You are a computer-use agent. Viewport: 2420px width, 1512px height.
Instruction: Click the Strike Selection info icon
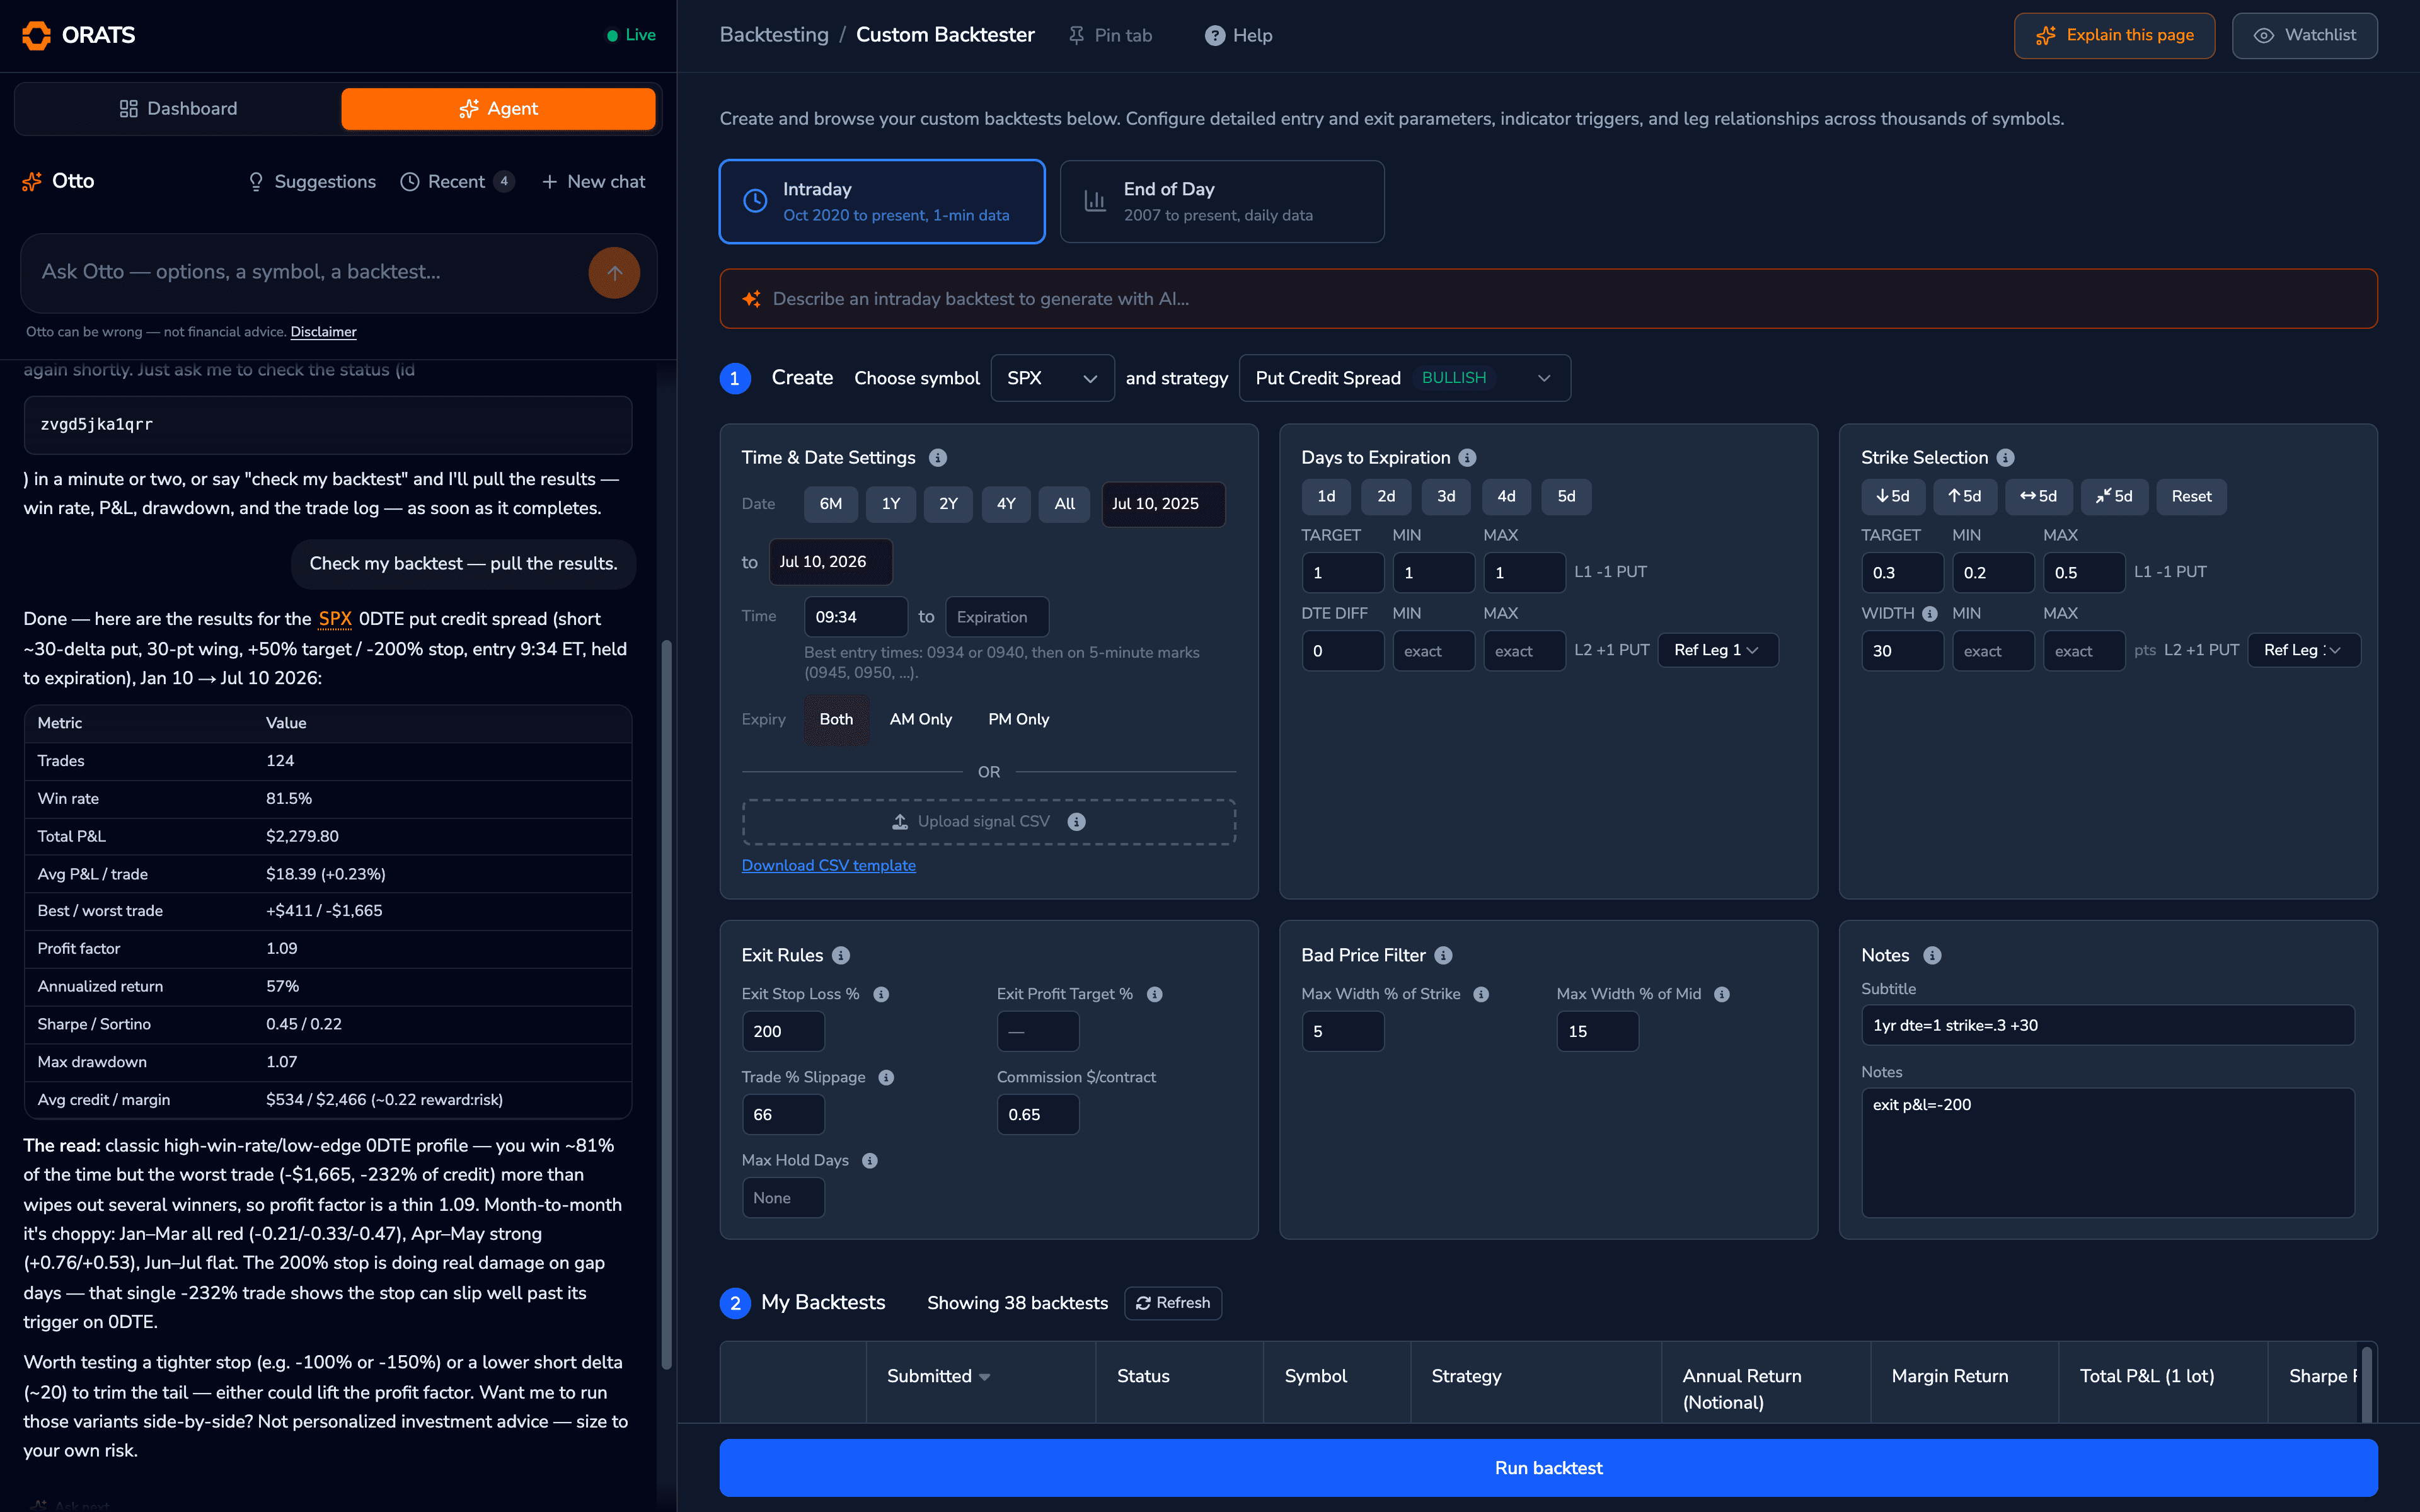point(2005,457)
